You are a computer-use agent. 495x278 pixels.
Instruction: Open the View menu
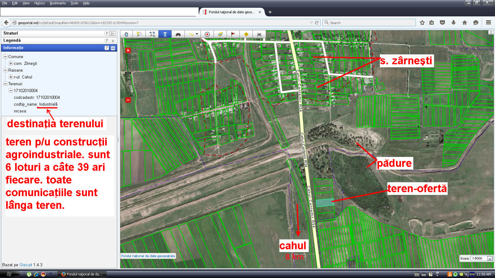(x=26, y=3)
